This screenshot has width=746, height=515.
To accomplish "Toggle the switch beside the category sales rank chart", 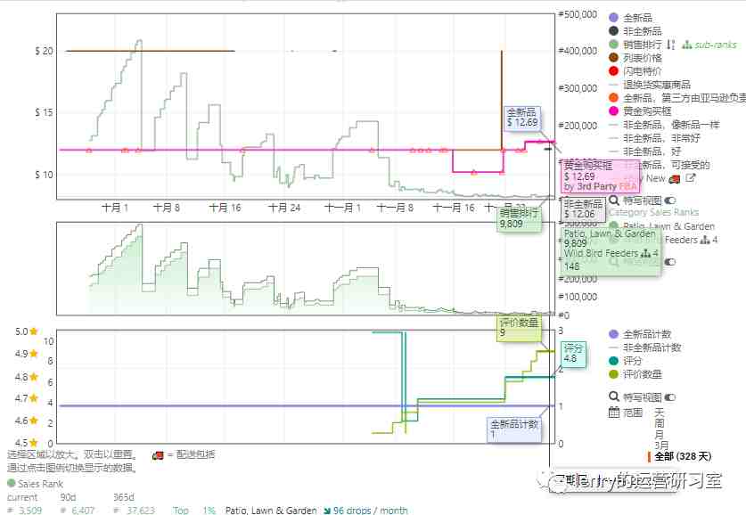I will point(670,262).
